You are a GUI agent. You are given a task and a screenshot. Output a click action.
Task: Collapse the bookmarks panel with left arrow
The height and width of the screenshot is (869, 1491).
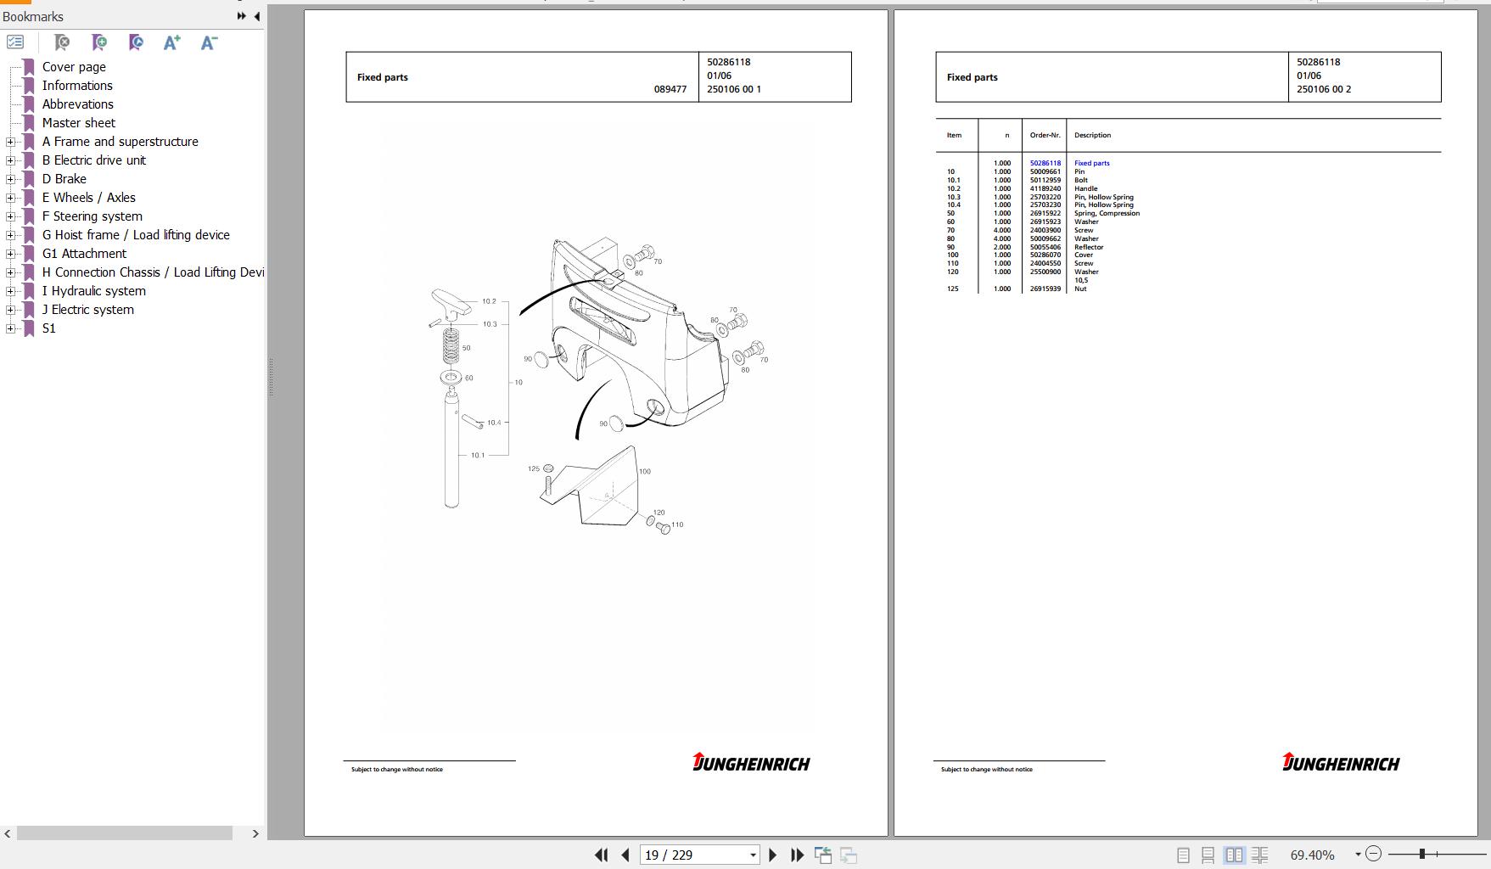[x=257, y=16]
